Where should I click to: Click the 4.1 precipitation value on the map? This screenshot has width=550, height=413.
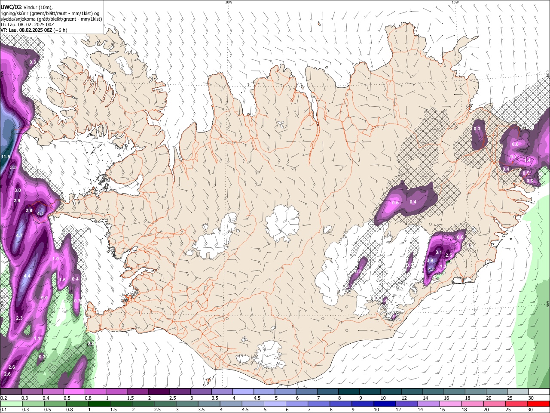[41, 213]
